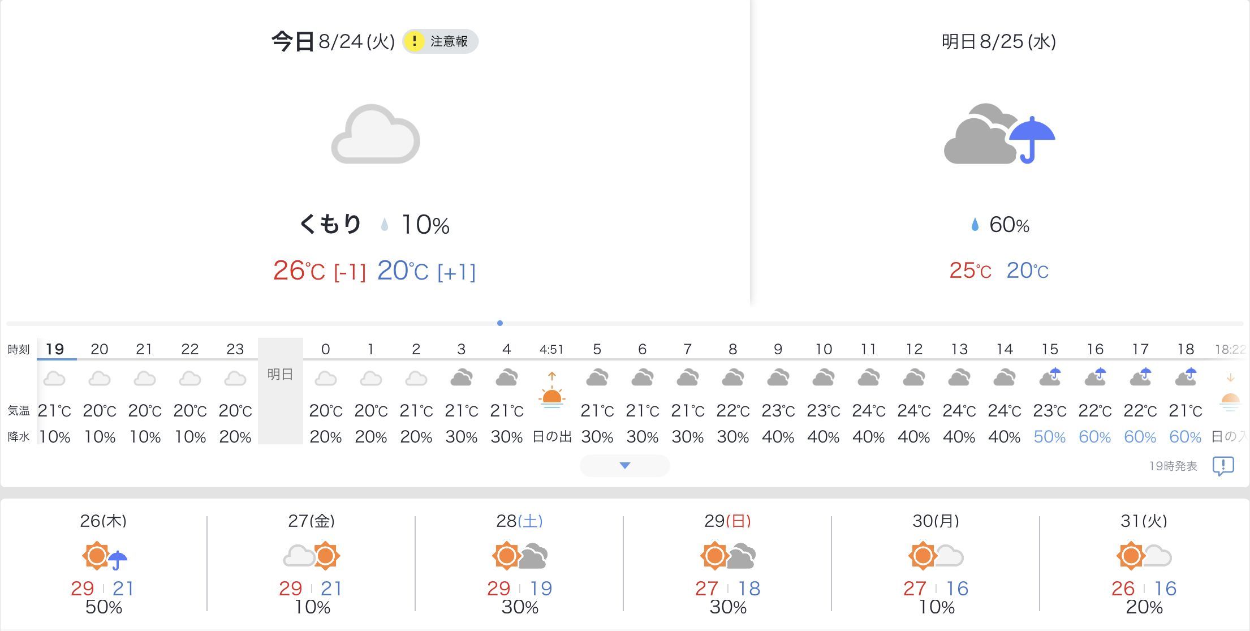The height and width of the screenshot is (631, 1250).
Task: Click the yellow 注意報 warning icon
Action: click(x=415, y=41)
